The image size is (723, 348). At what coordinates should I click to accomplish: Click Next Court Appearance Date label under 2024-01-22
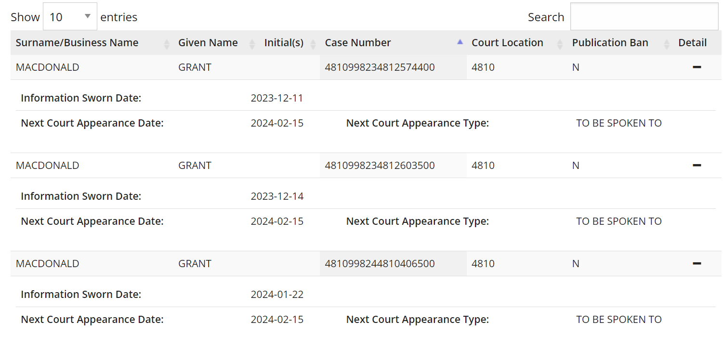(x=92, y=320)
